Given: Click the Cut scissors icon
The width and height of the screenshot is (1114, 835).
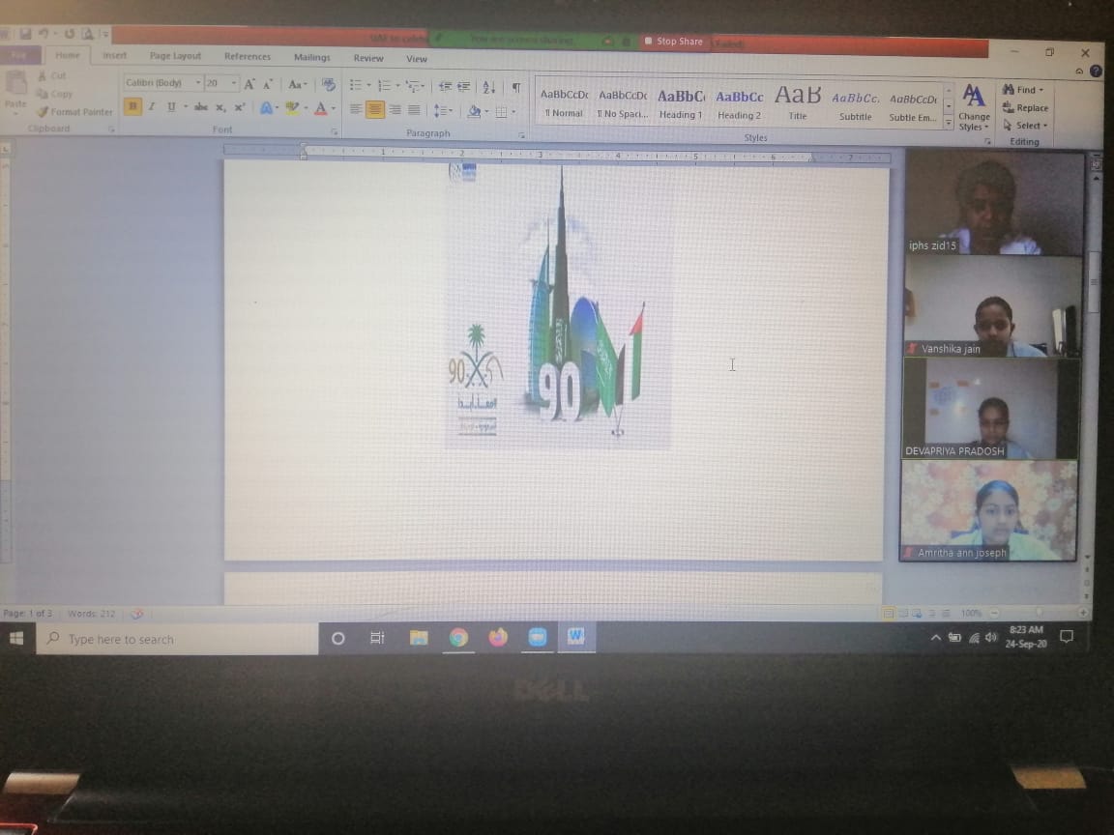Looking at the screenshot, I should tap(43, 75).
